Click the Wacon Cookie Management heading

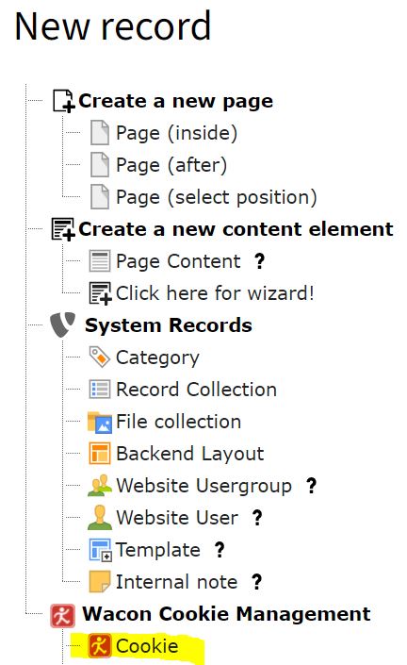pos(226,614)
